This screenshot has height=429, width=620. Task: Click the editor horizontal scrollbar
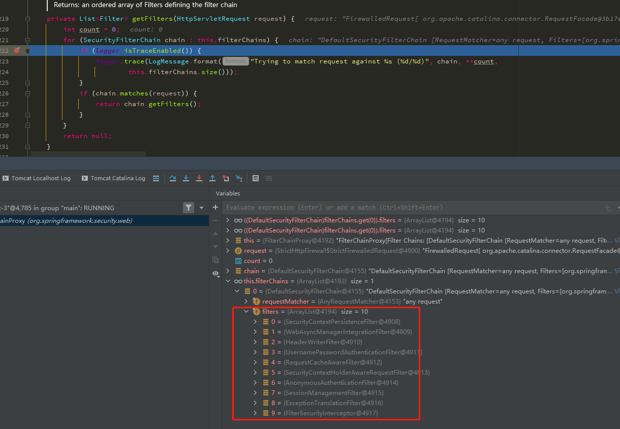(88, 153)
